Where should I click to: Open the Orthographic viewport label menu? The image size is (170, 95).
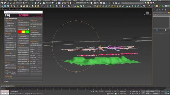(x=6, y=9)
